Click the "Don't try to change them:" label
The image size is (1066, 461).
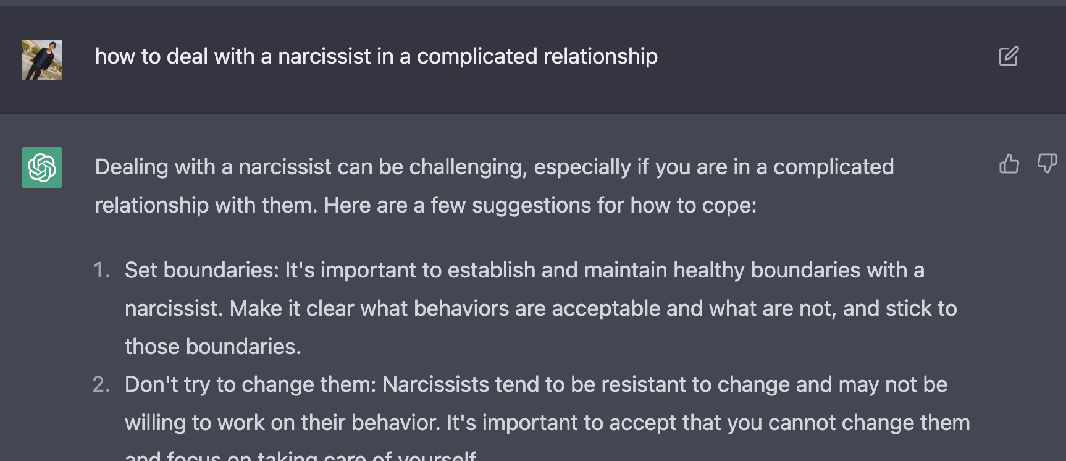tap(250, 384)
